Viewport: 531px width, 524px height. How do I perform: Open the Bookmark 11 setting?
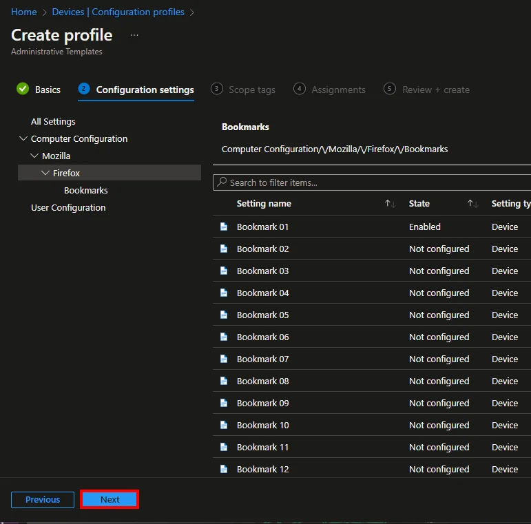tap(263, 447)
